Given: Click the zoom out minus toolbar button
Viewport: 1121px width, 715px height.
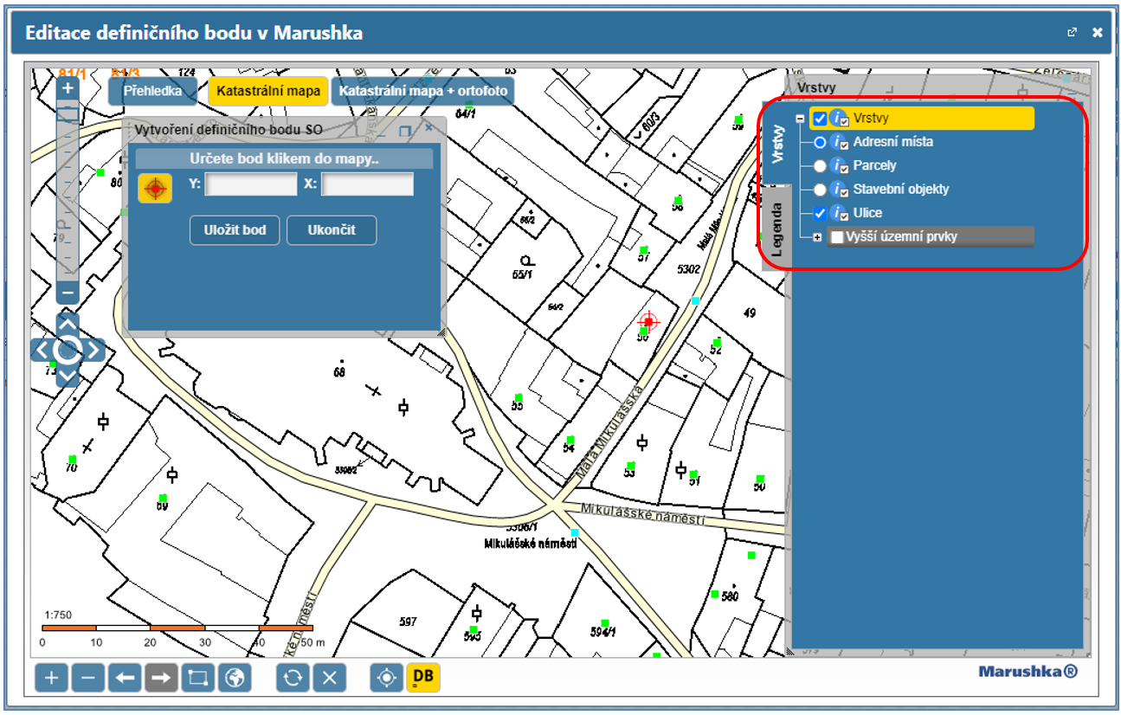Looking at the screenshot, I should click(88, 678).
